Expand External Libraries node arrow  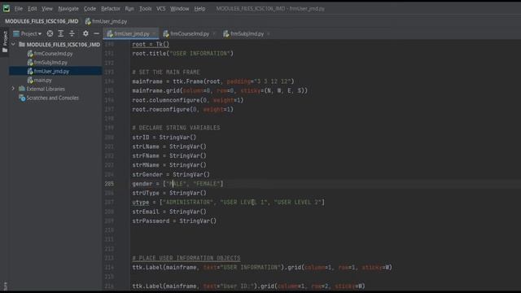13,89
